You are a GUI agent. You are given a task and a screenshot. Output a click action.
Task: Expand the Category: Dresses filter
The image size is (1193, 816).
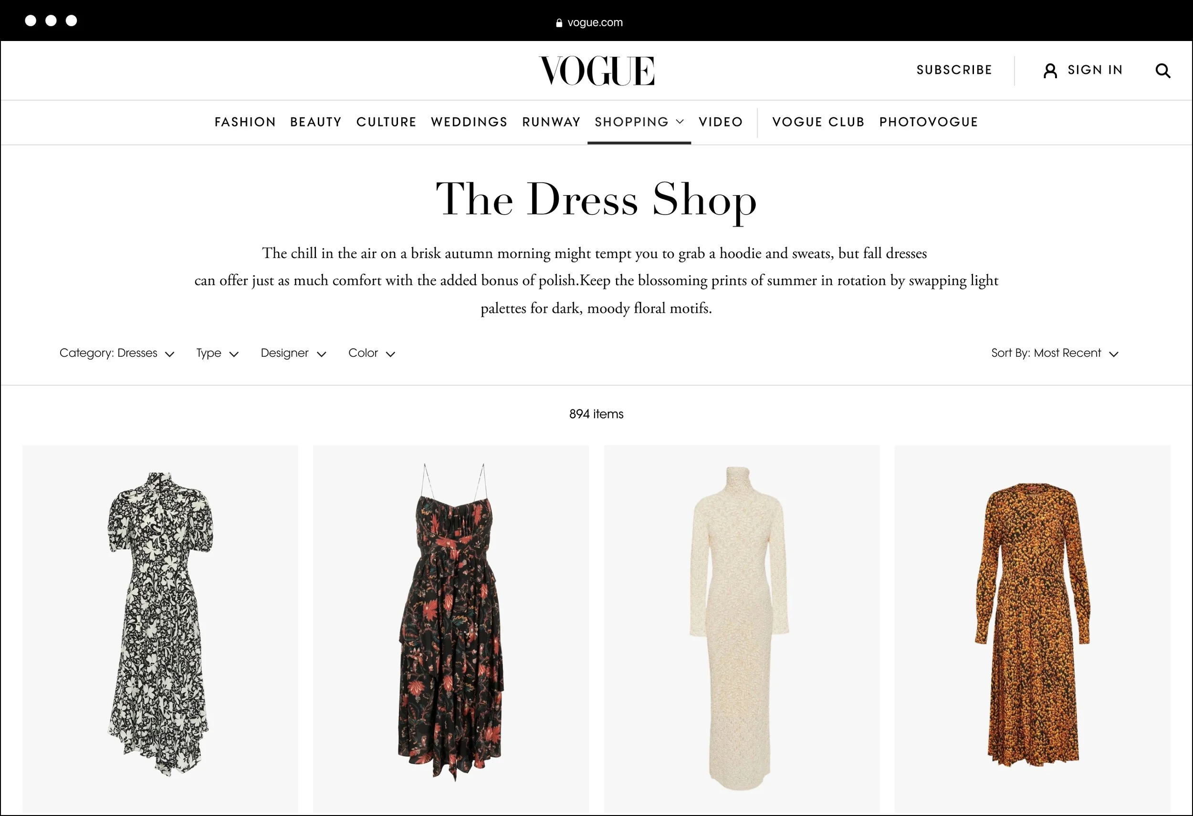tap(117, 353)
